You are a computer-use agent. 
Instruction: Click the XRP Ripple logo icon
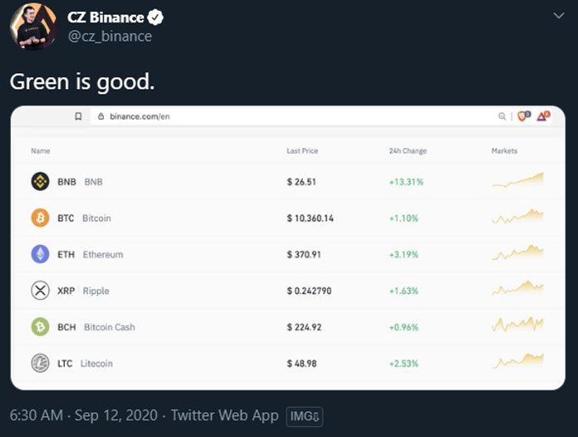point(40,290)
